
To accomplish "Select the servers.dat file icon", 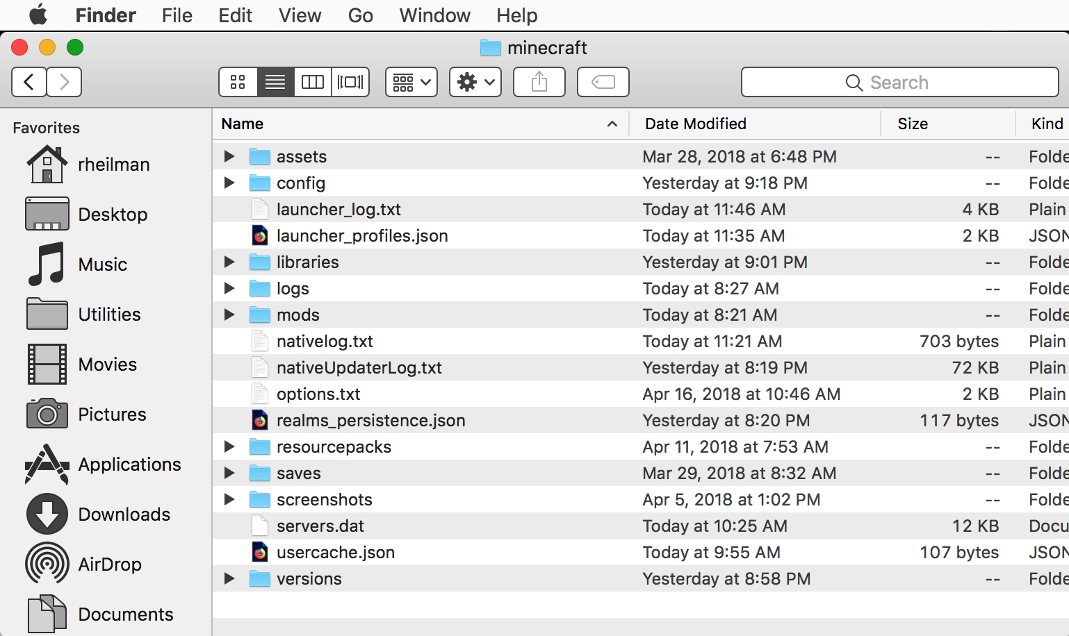I will click(x=260, y=526).
